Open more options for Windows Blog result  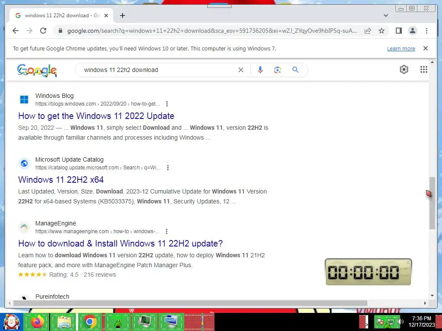[167, 104]
